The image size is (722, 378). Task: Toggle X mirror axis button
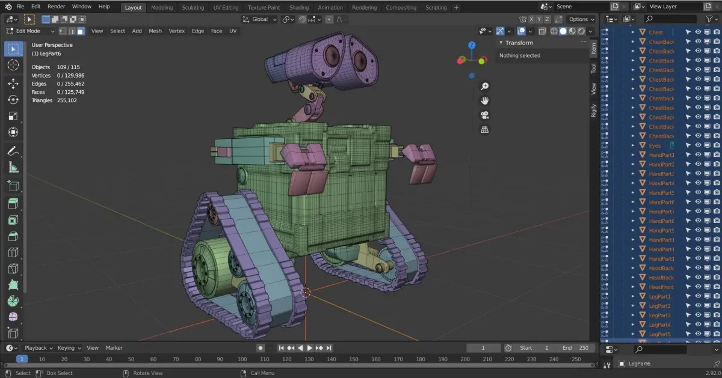click(x=531, y=19)
